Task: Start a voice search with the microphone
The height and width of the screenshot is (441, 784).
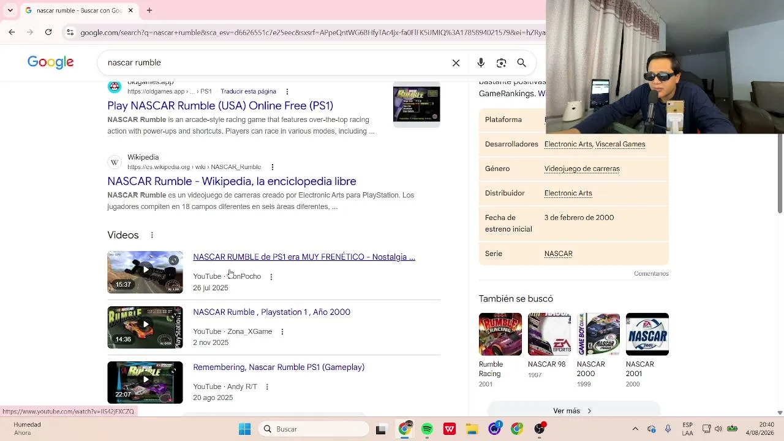Action: click(x=481, y=62)
